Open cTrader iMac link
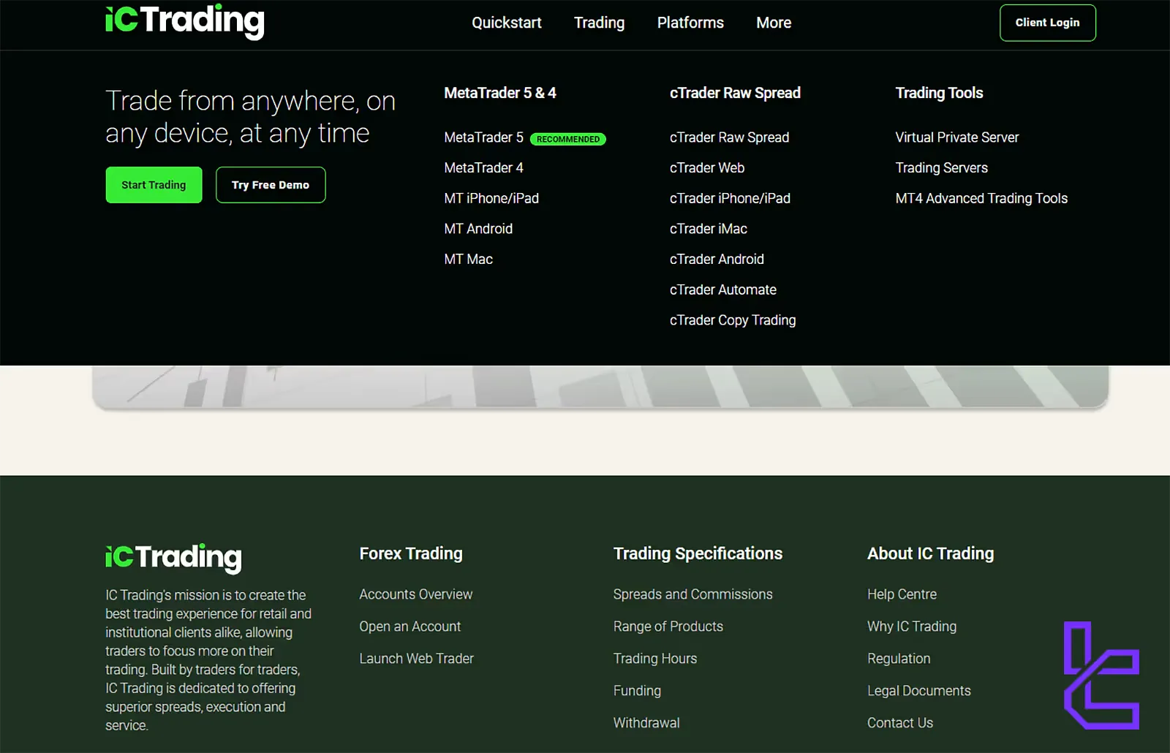1170x753 pixels. pos(708,229)
